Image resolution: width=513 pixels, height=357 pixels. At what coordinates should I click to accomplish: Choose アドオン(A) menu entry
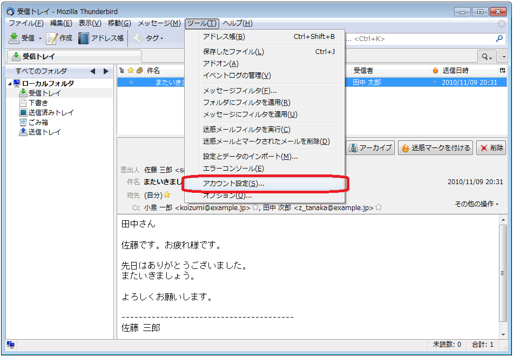pos(265,64)
